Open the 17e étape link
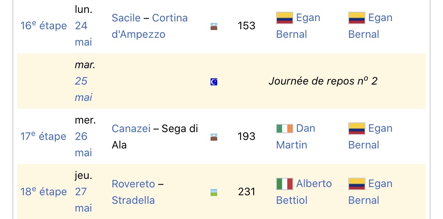The height and width of the screenshot is (219, 443). tap(43, 137)
